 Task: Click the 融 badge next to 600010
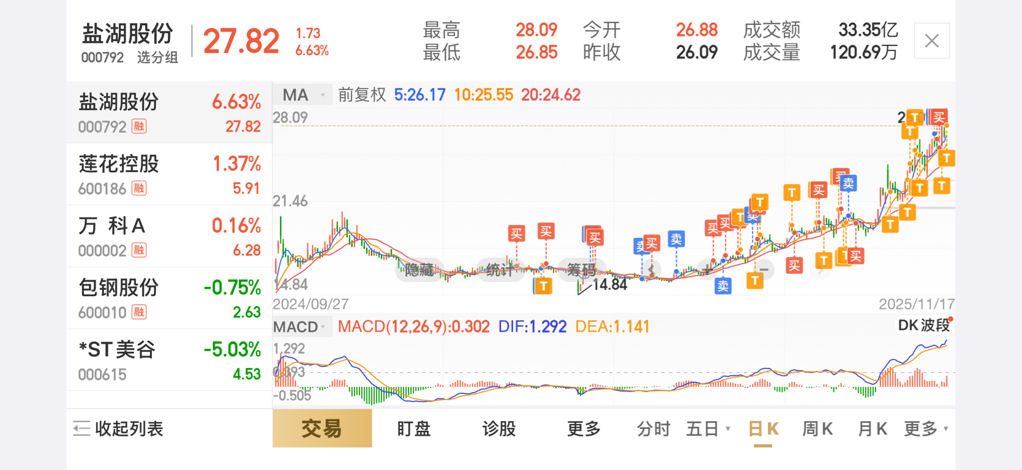pos(139,312)
